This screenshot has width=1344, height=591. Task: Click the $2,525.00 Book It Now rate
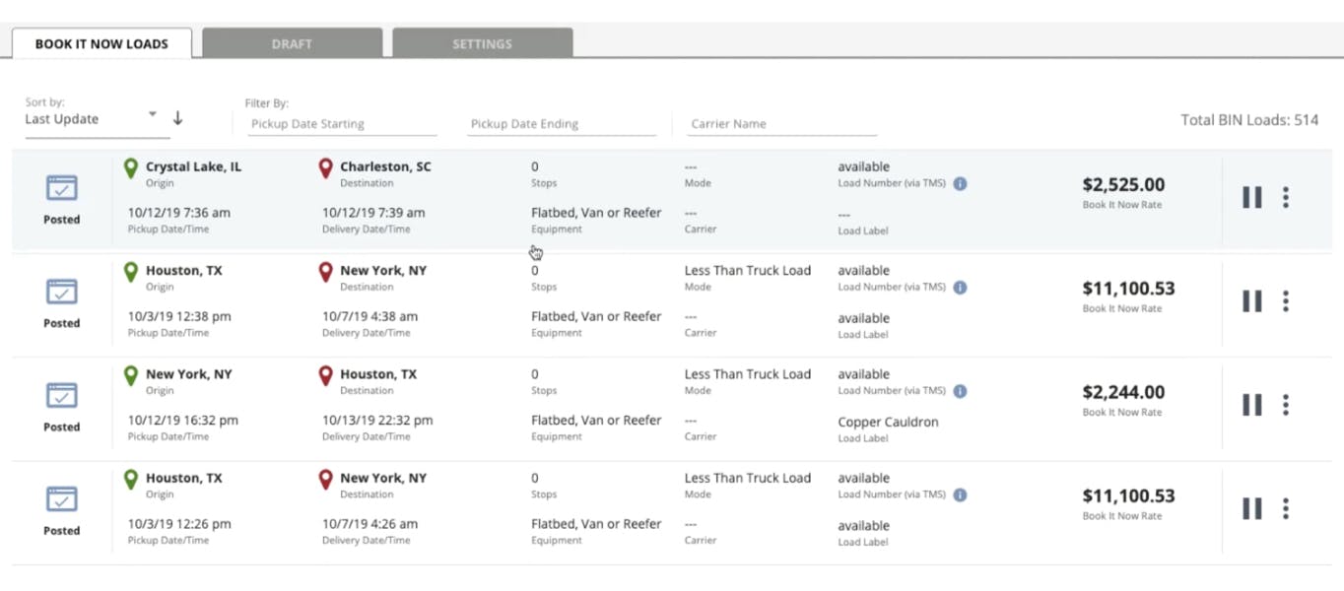[1121, 184]
